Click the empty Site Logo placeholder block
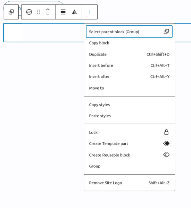The image size is (191, 208). coord(13,33)
